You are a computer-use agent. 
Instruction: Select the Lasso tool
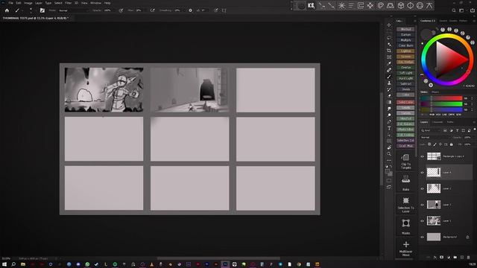[x=389, y=38]
